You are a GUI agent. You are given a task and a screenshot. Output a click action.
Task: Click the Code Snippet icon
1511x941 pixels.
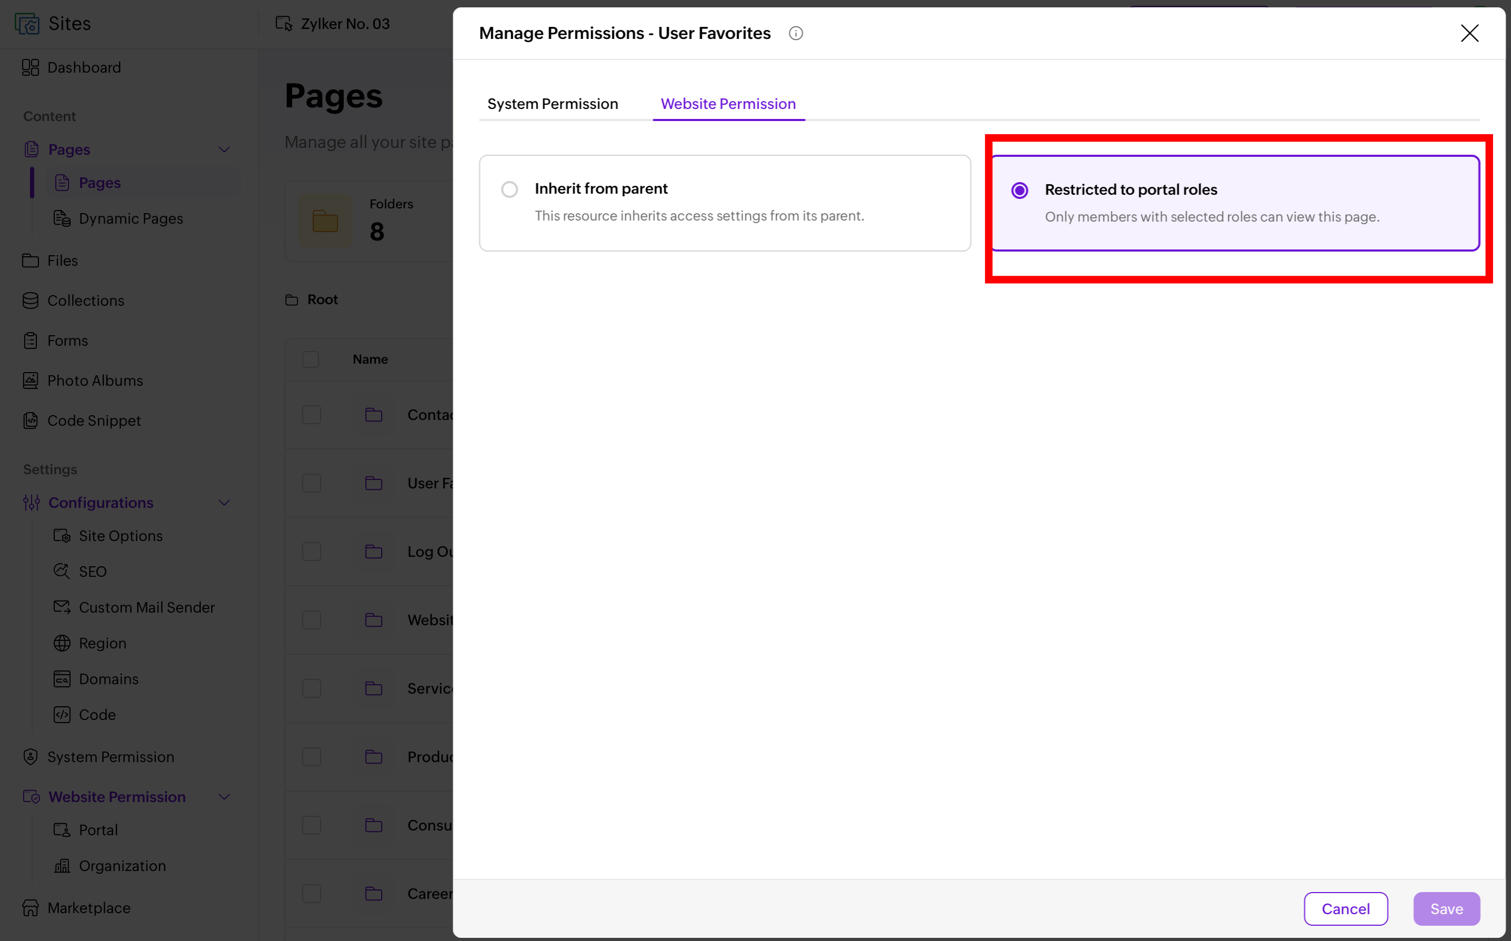[x=30, y=421]
